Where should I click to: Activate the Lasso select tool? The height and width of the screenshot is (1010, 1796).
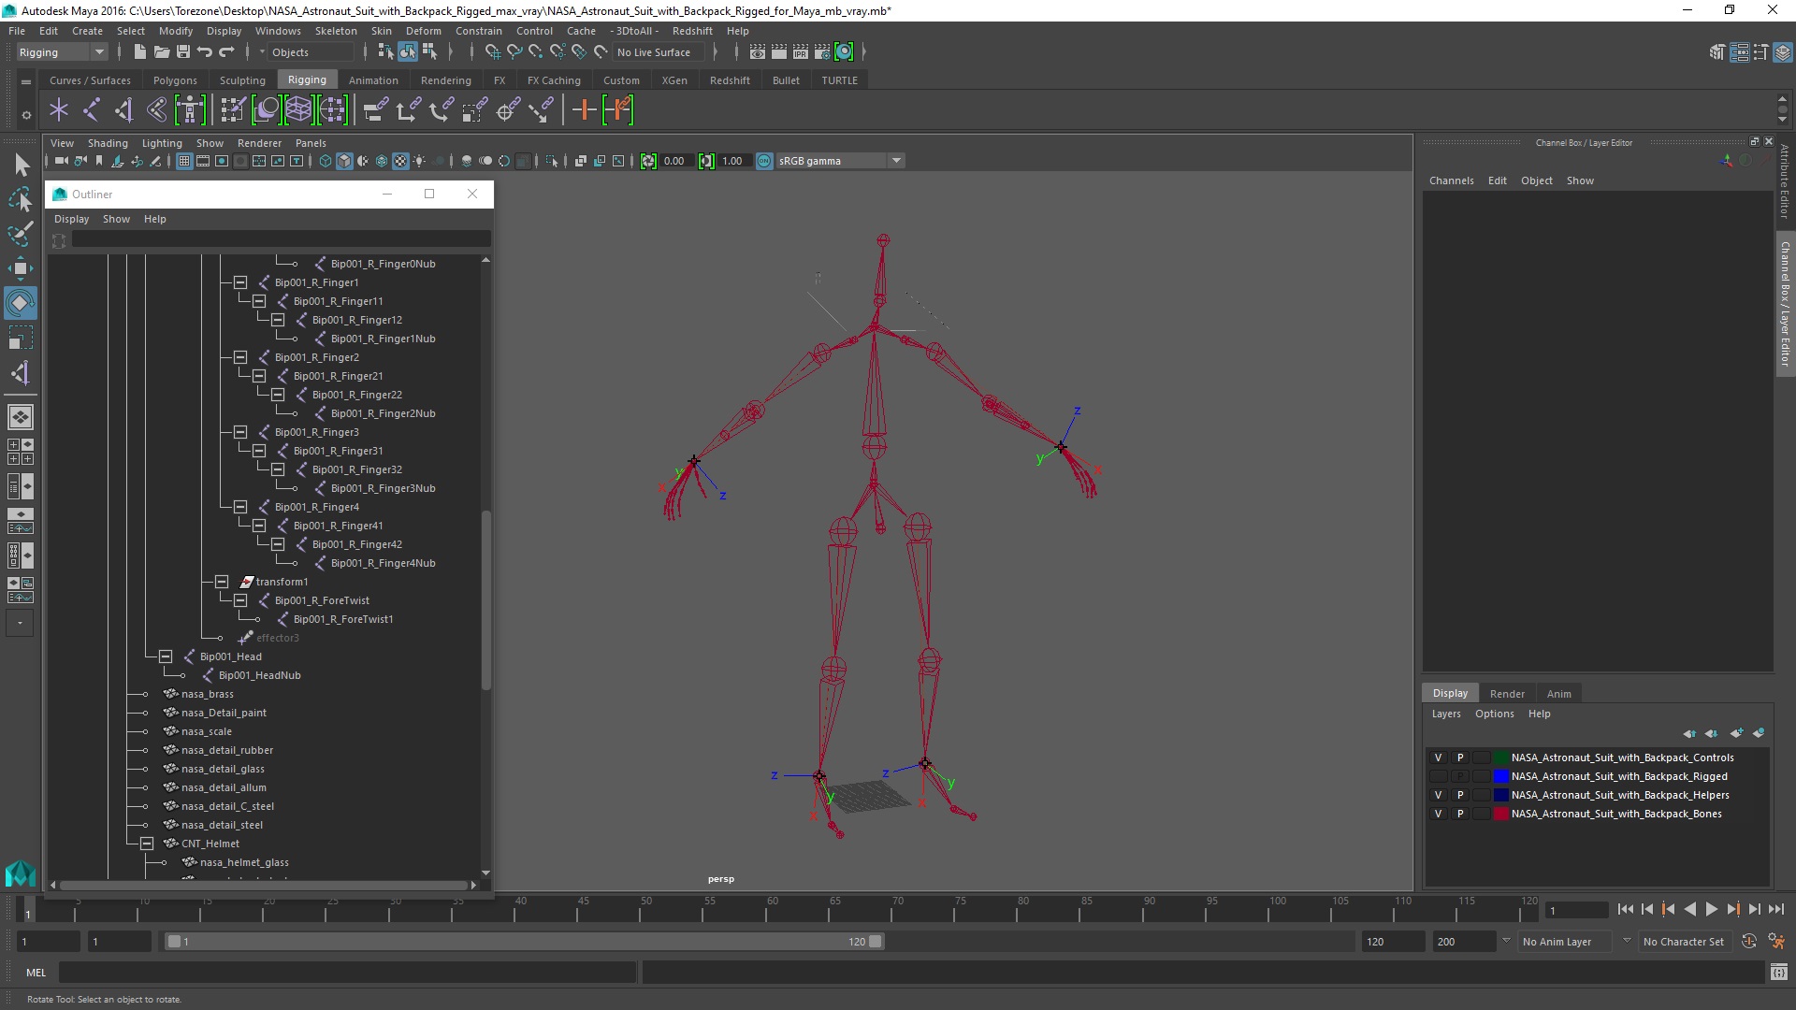pos(21,199)
